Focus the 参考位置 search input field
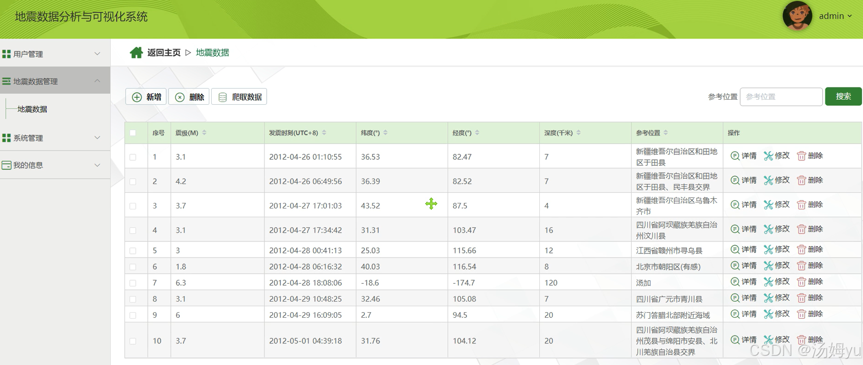 point(781,97)
